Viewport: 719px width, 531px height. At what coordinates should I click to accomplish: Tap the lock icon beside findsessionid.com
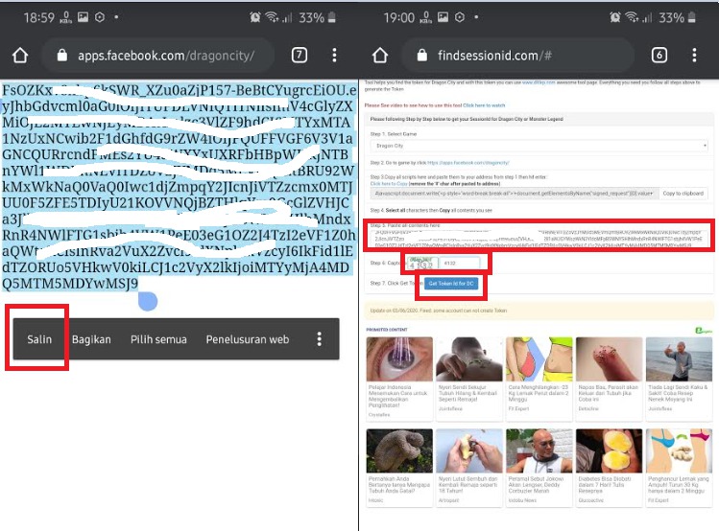coord(421,56)
